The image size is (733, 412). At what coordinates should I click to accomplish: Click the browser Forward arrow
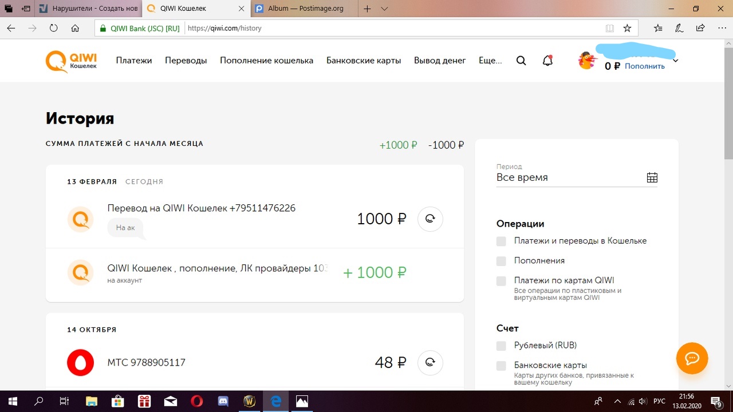tap(32, 27)
